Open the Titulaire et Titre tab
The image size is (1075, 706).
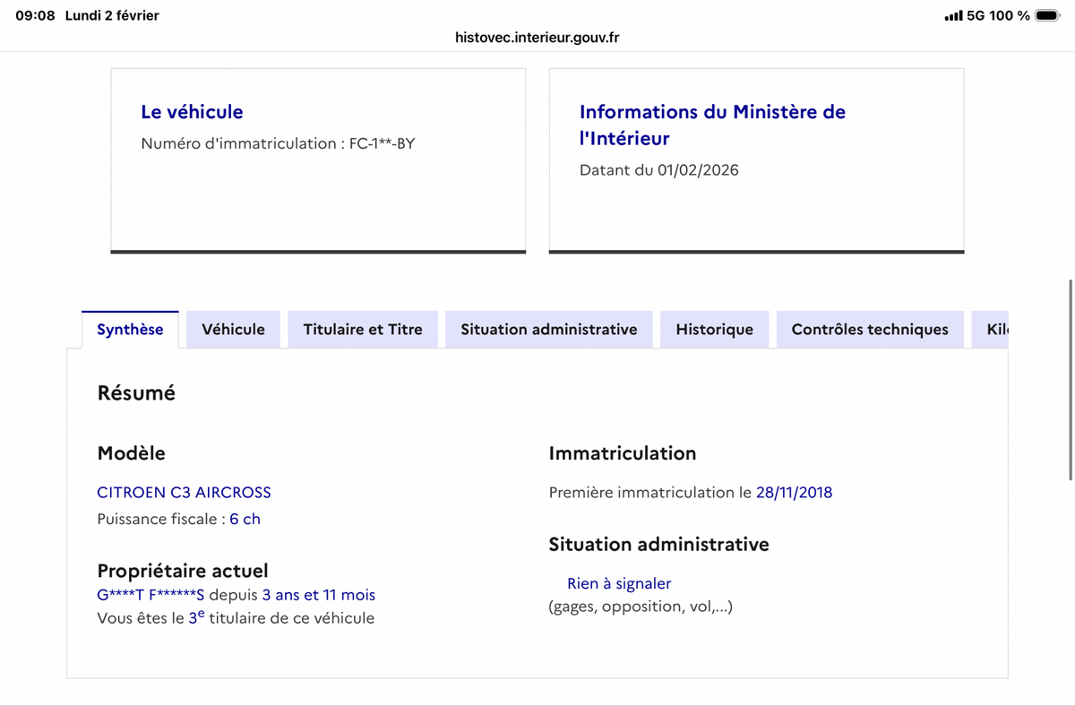coord(362,329)
